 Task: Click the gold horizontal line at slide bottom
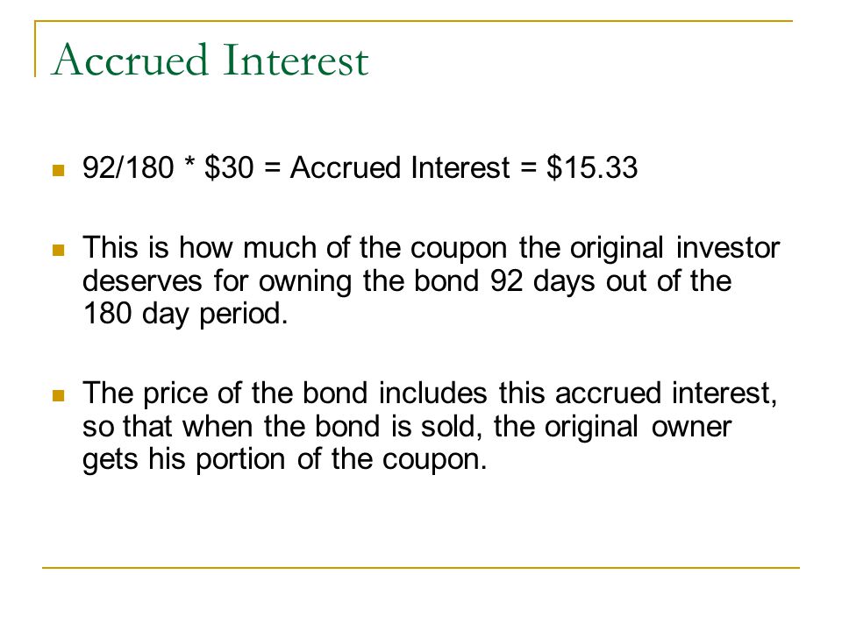[421, 567]
